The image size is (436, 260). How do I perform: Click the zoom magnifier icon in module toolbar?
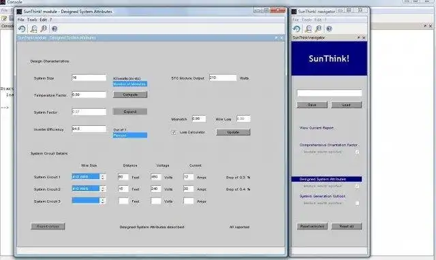(x=44, y=29)
